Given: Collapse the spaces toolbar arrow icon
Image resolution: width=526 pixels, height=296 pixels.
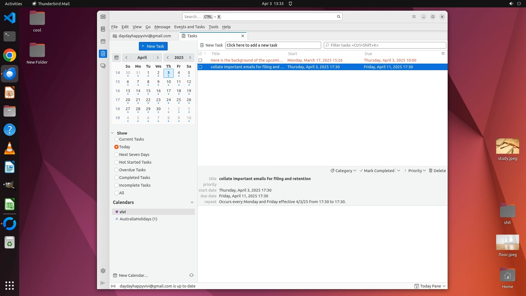Looking at the screenshot, I should pyautogui.click(x=103, y=283).
